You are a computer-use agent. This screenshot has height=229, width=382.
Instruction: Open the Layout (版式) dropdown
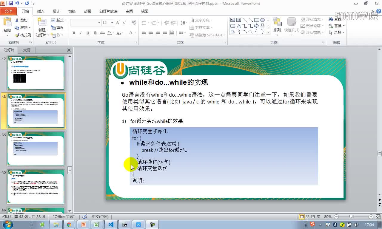59,20
